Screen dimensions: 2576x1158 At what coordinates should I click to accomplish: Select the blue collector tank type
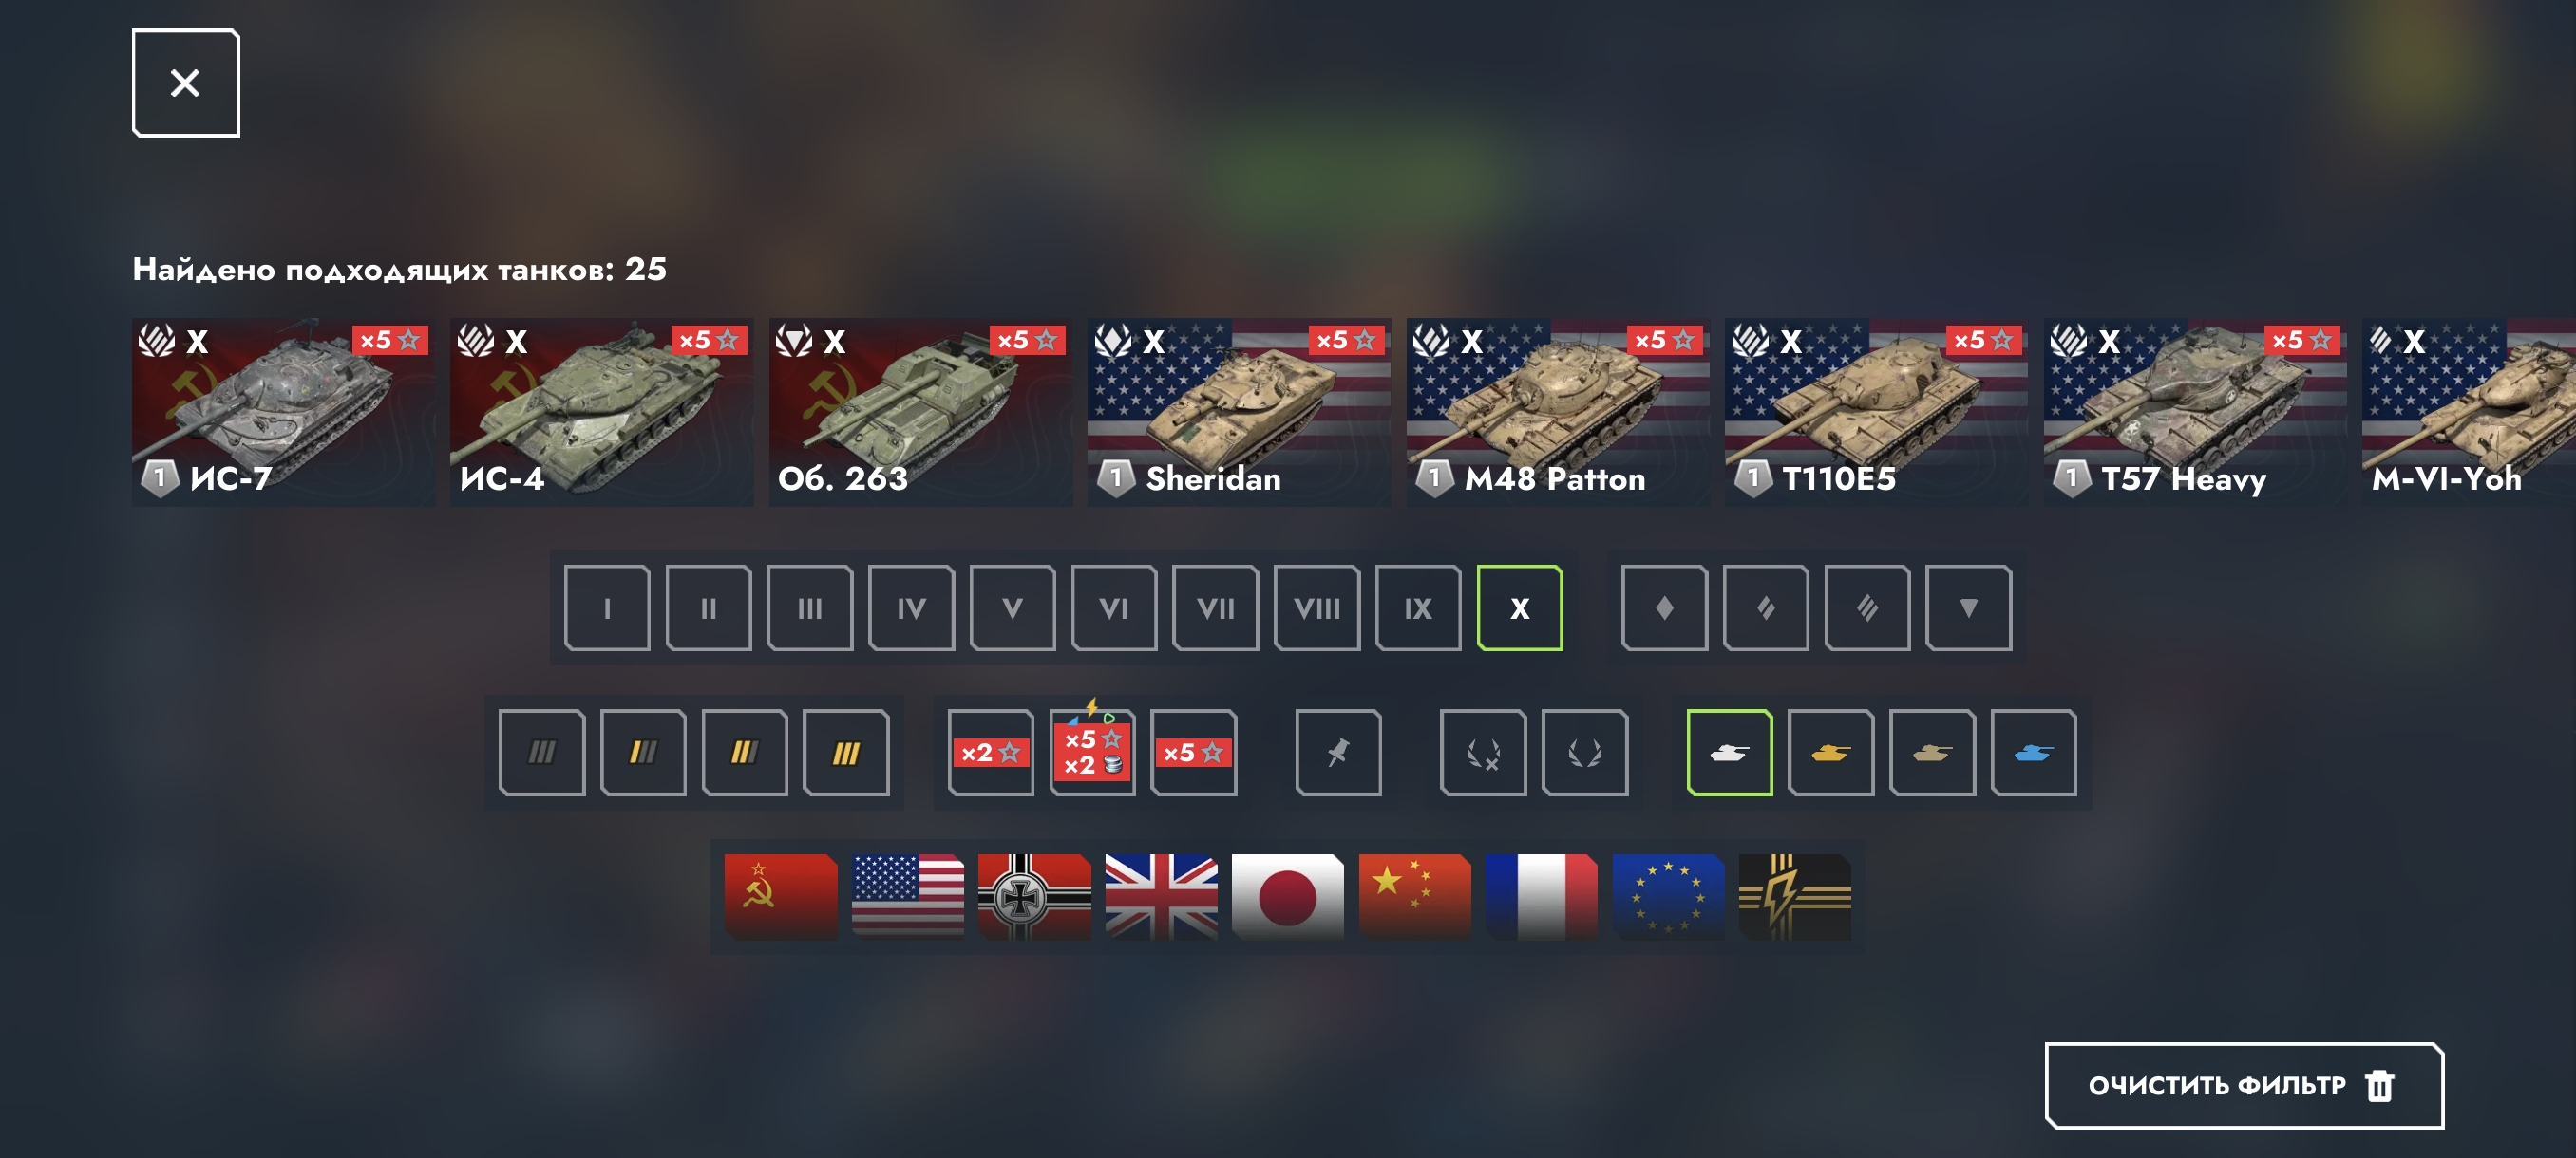click(x=2033, y=753)
